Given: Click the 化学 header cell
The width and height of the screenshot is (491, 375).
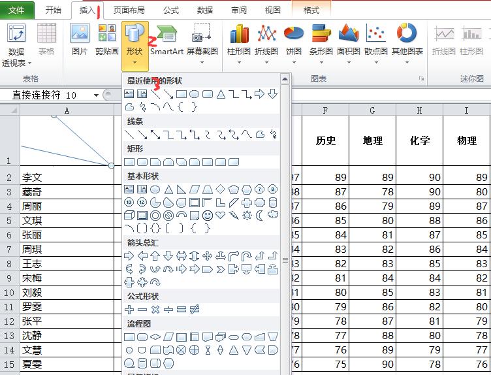Looking at the screenshot, I should click(420, 140).
